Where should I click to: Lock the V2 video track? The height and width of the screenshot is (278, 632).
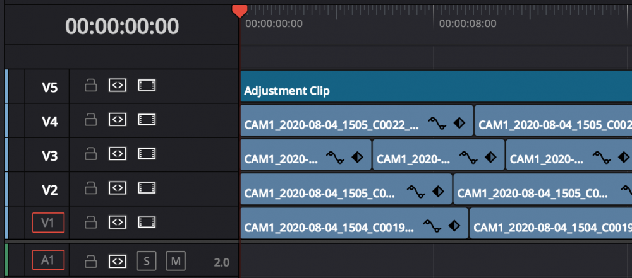[90, 188]
